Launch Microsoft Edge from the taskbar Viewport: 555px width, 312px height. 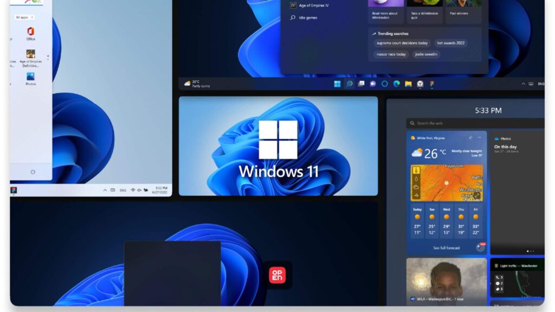click(397, 84)
